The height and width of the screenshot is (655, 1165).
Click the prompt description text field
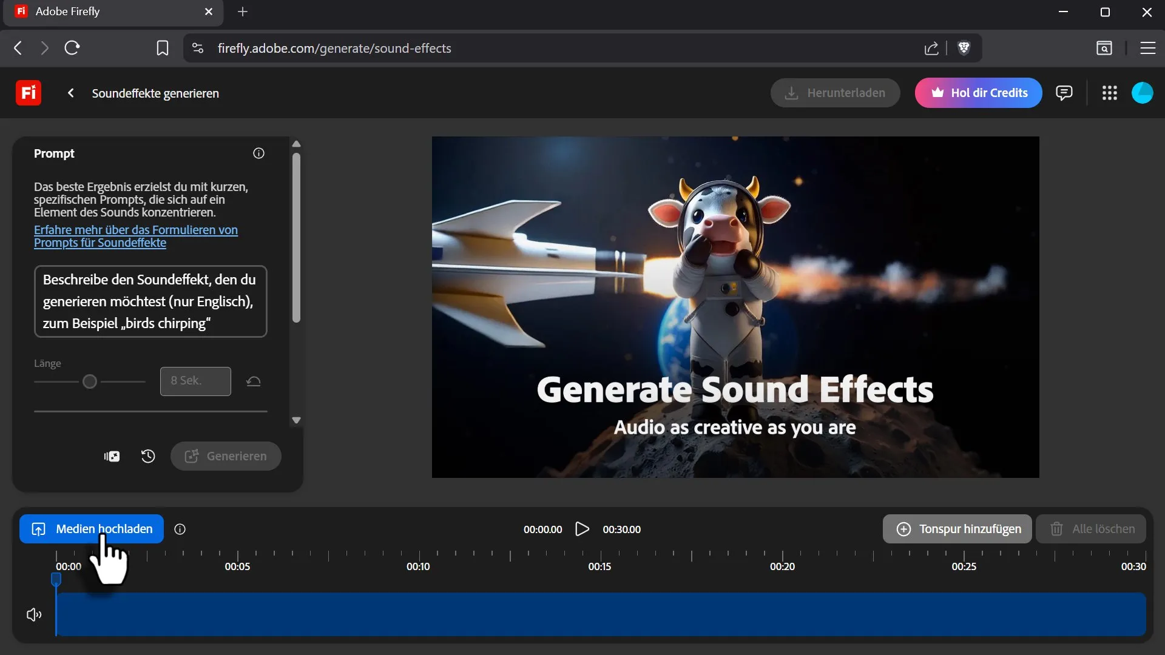click(150, 301)
